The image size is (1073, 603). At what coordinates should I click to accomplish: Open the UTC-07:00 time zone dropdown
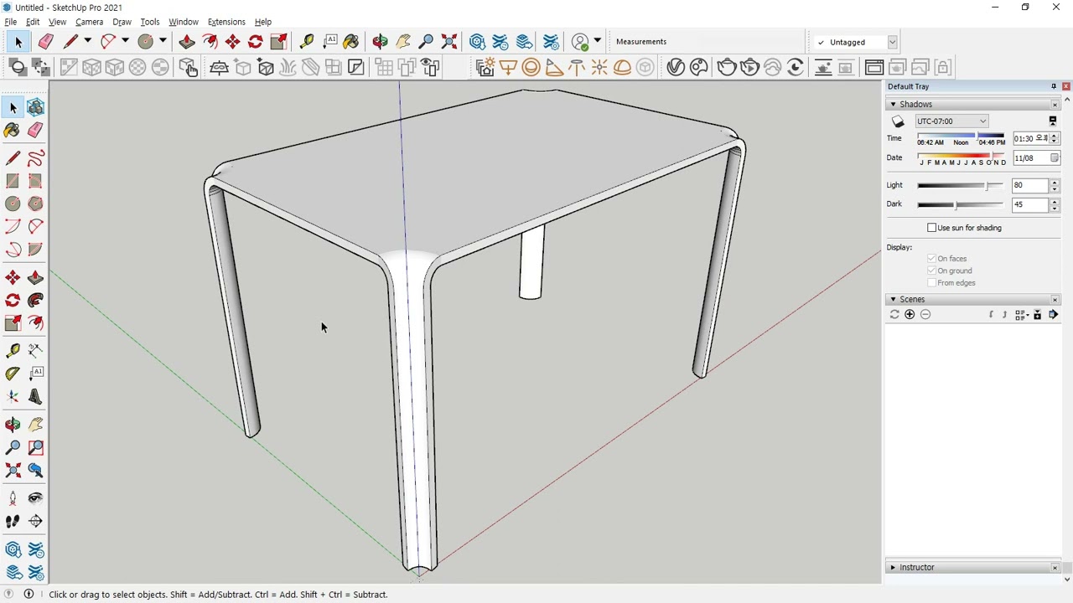click(951, 121)
